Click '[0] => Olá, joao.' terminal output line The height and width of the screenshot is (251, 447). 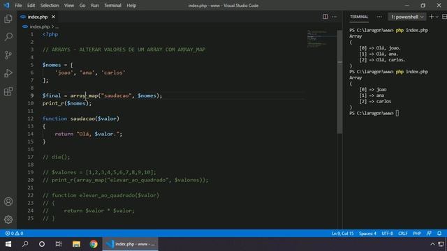tap(380, 48)
